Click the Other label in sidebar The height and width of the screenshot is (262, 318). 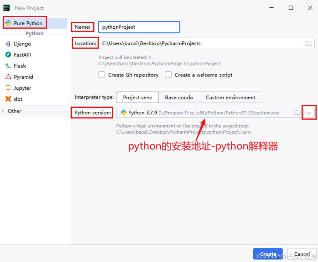tap(15, 111)
